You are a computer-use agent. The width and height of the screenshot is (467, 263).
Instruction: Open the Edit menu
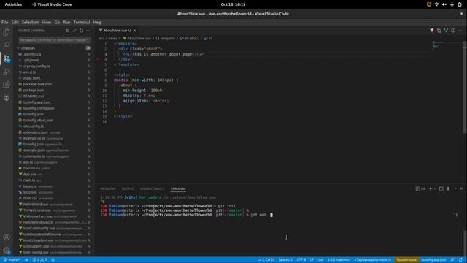[x=15, y=23]
